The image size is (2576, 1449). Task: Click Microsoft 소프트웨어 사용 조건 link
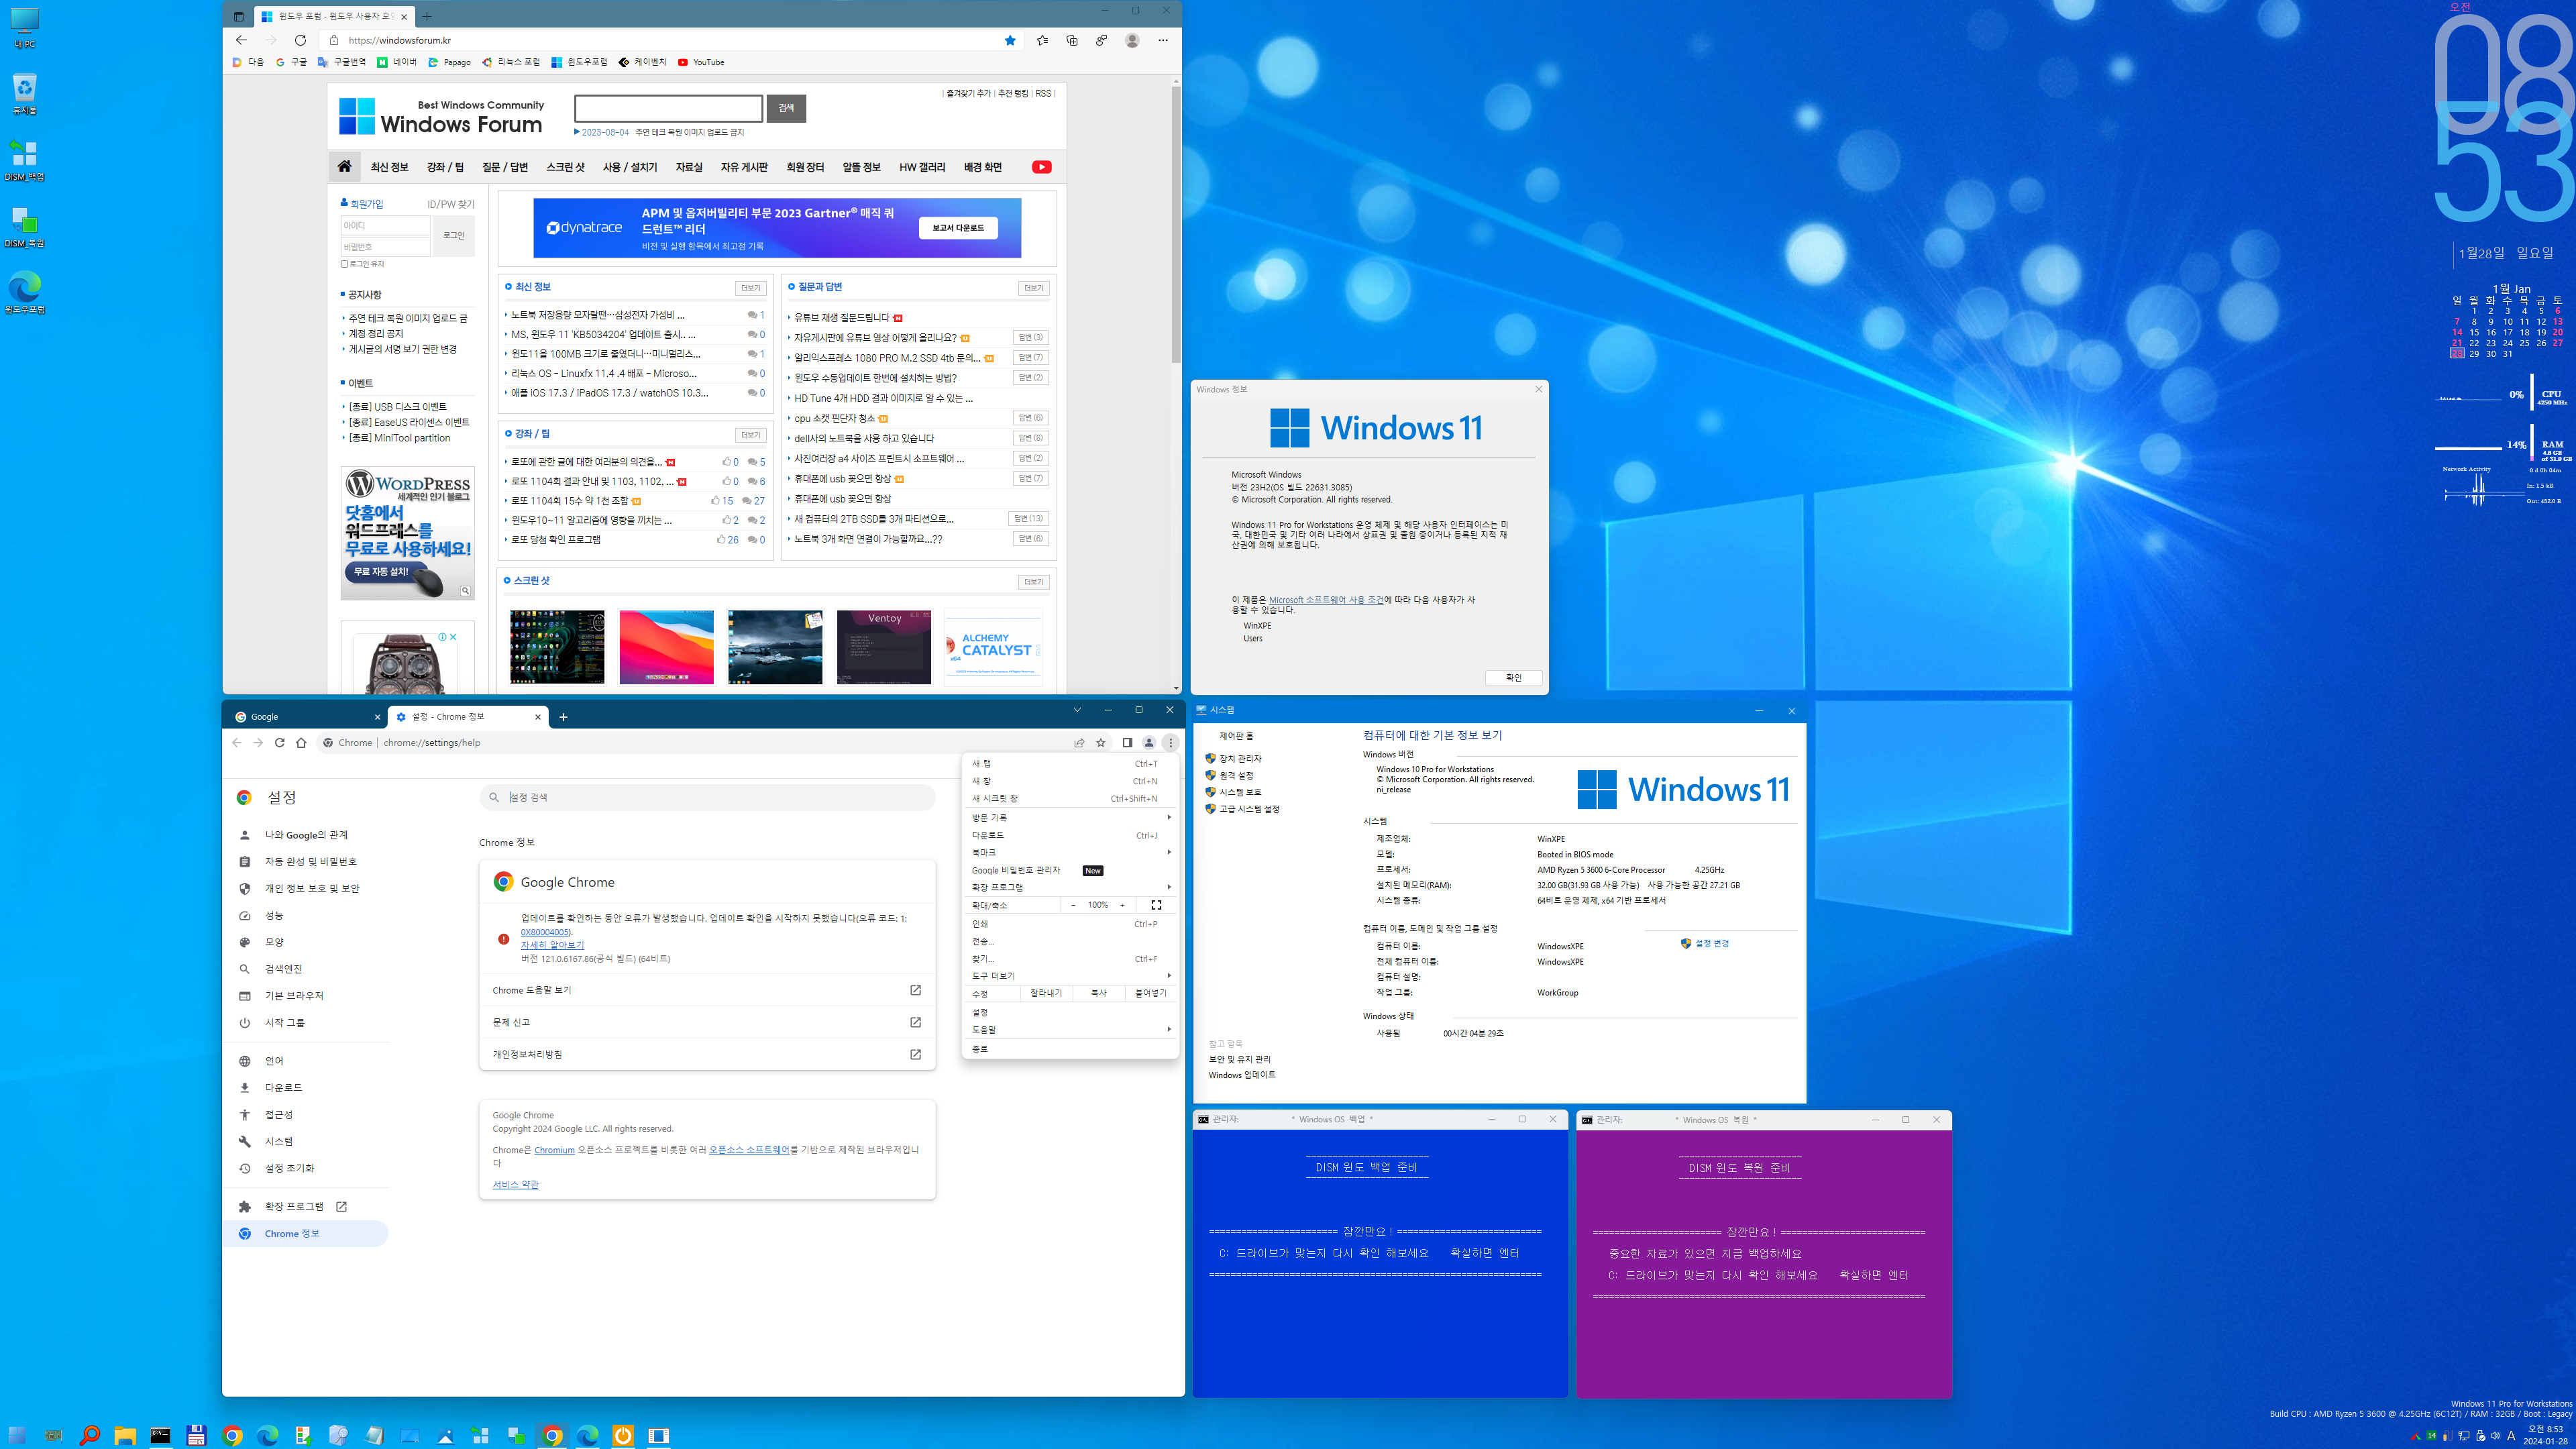pyautogui.click(x=1326, y=600)
